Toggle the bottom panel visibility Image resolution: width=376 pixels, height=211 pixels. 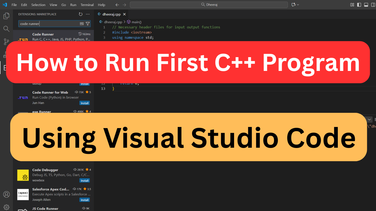click(366, 5)
